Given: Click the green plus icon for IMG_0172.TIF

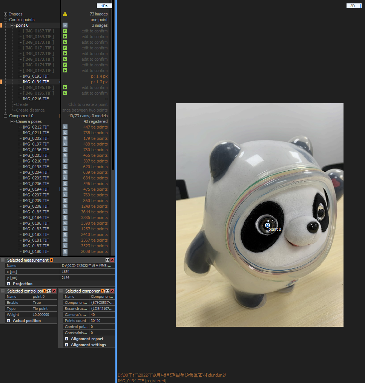Looking at the screenshot, I should 65,54.
